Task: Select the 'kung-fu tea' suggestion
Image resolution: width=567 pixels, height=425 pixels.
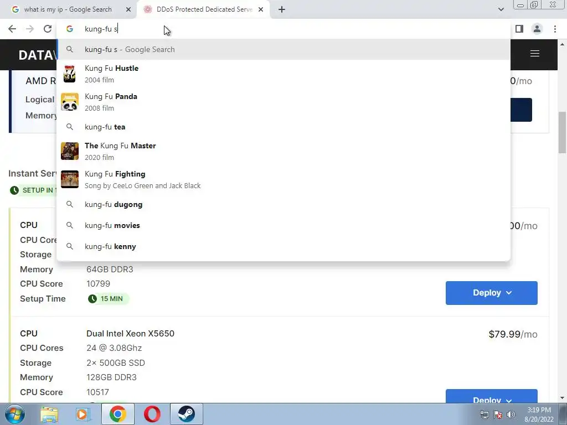Action: [284, 127]
